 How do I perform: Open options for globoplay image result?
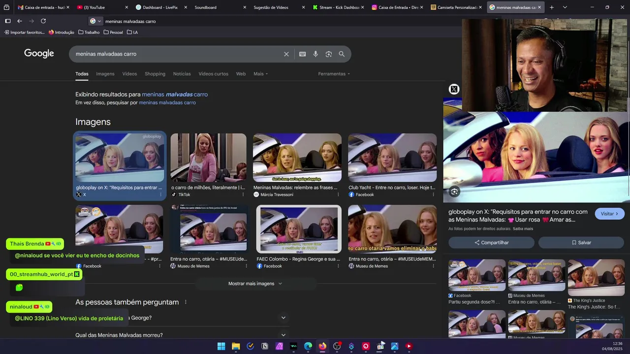tap(160, 195)
